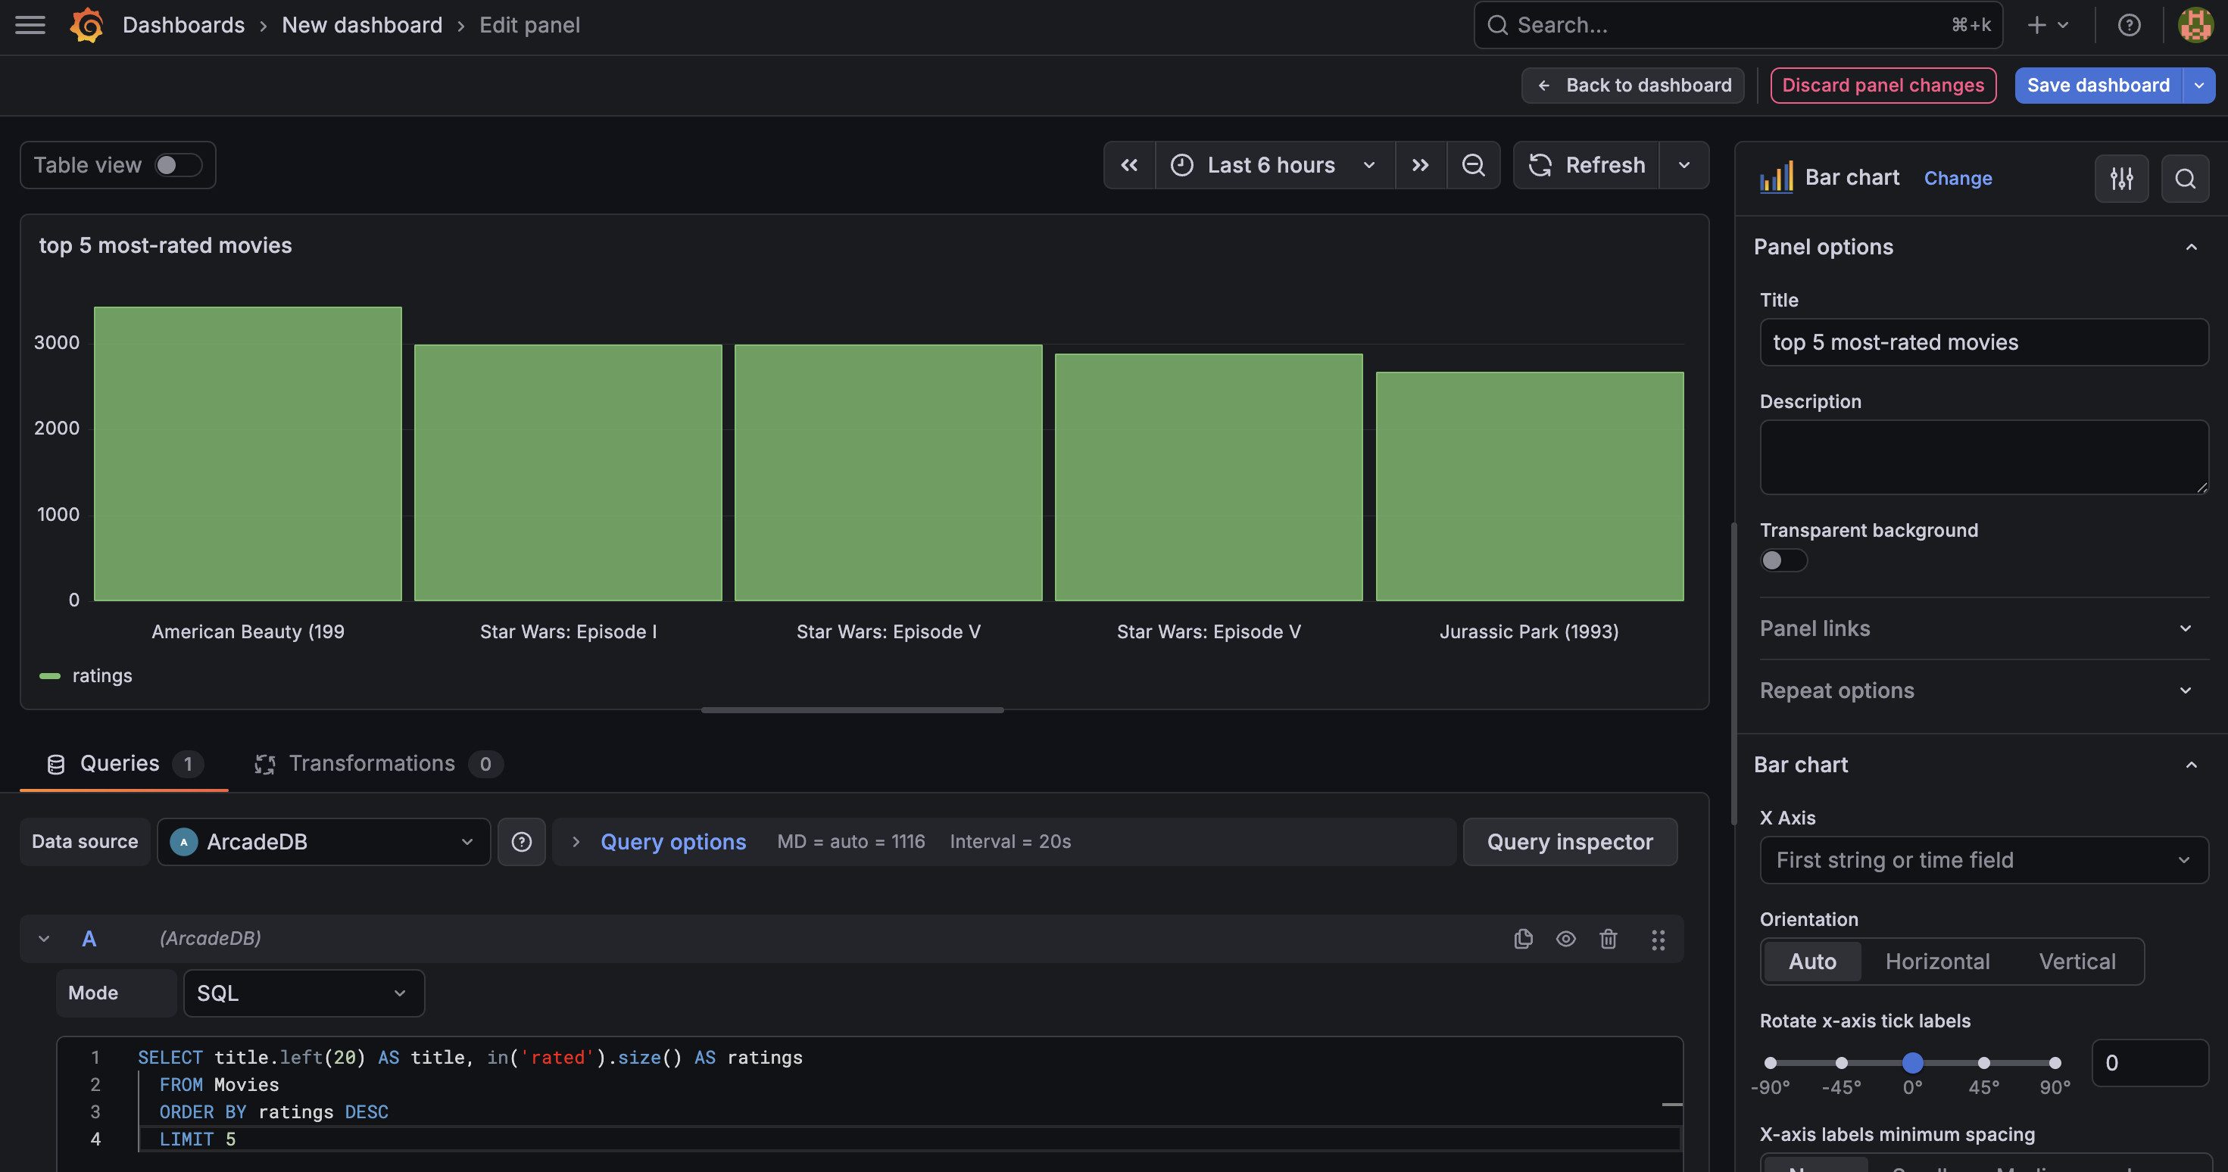Click the Grafana logo home icon
2228x1172 pixels.
tap(86, 25)
